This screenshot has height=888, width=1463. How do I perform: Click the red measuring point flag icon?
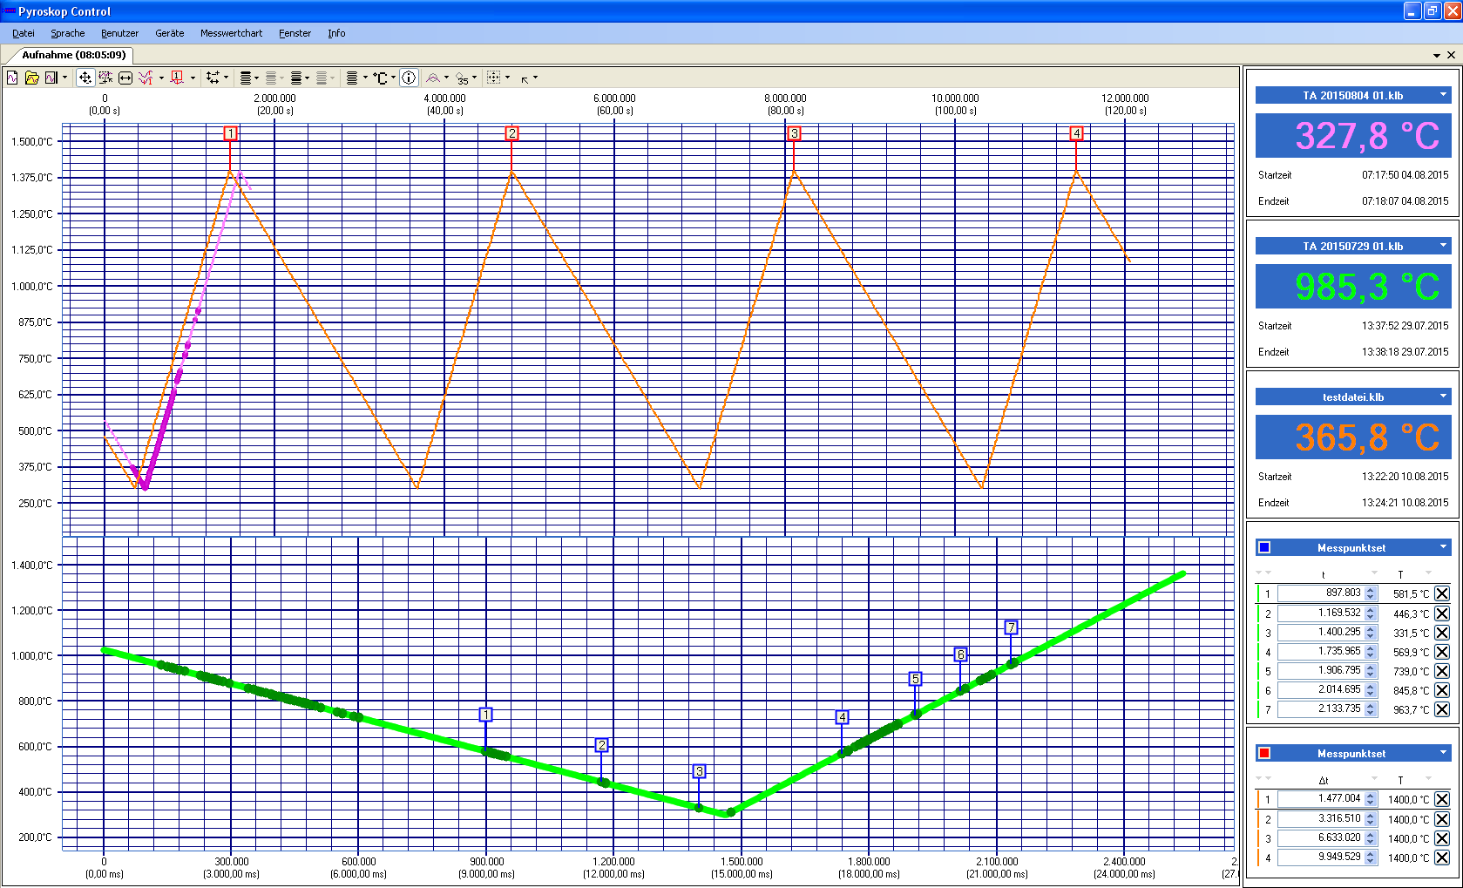point(178,78)
